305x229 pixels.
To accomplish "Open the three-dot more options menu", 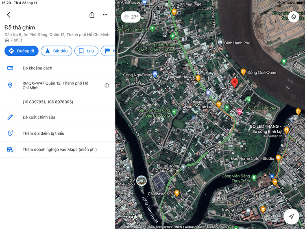I will [105, 15].
